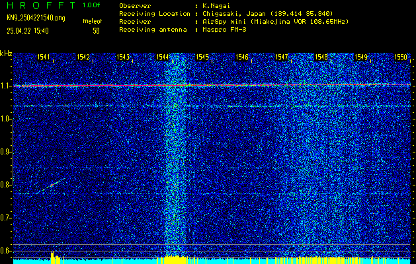Click the 1549 time marker

[x=361, y=57]
